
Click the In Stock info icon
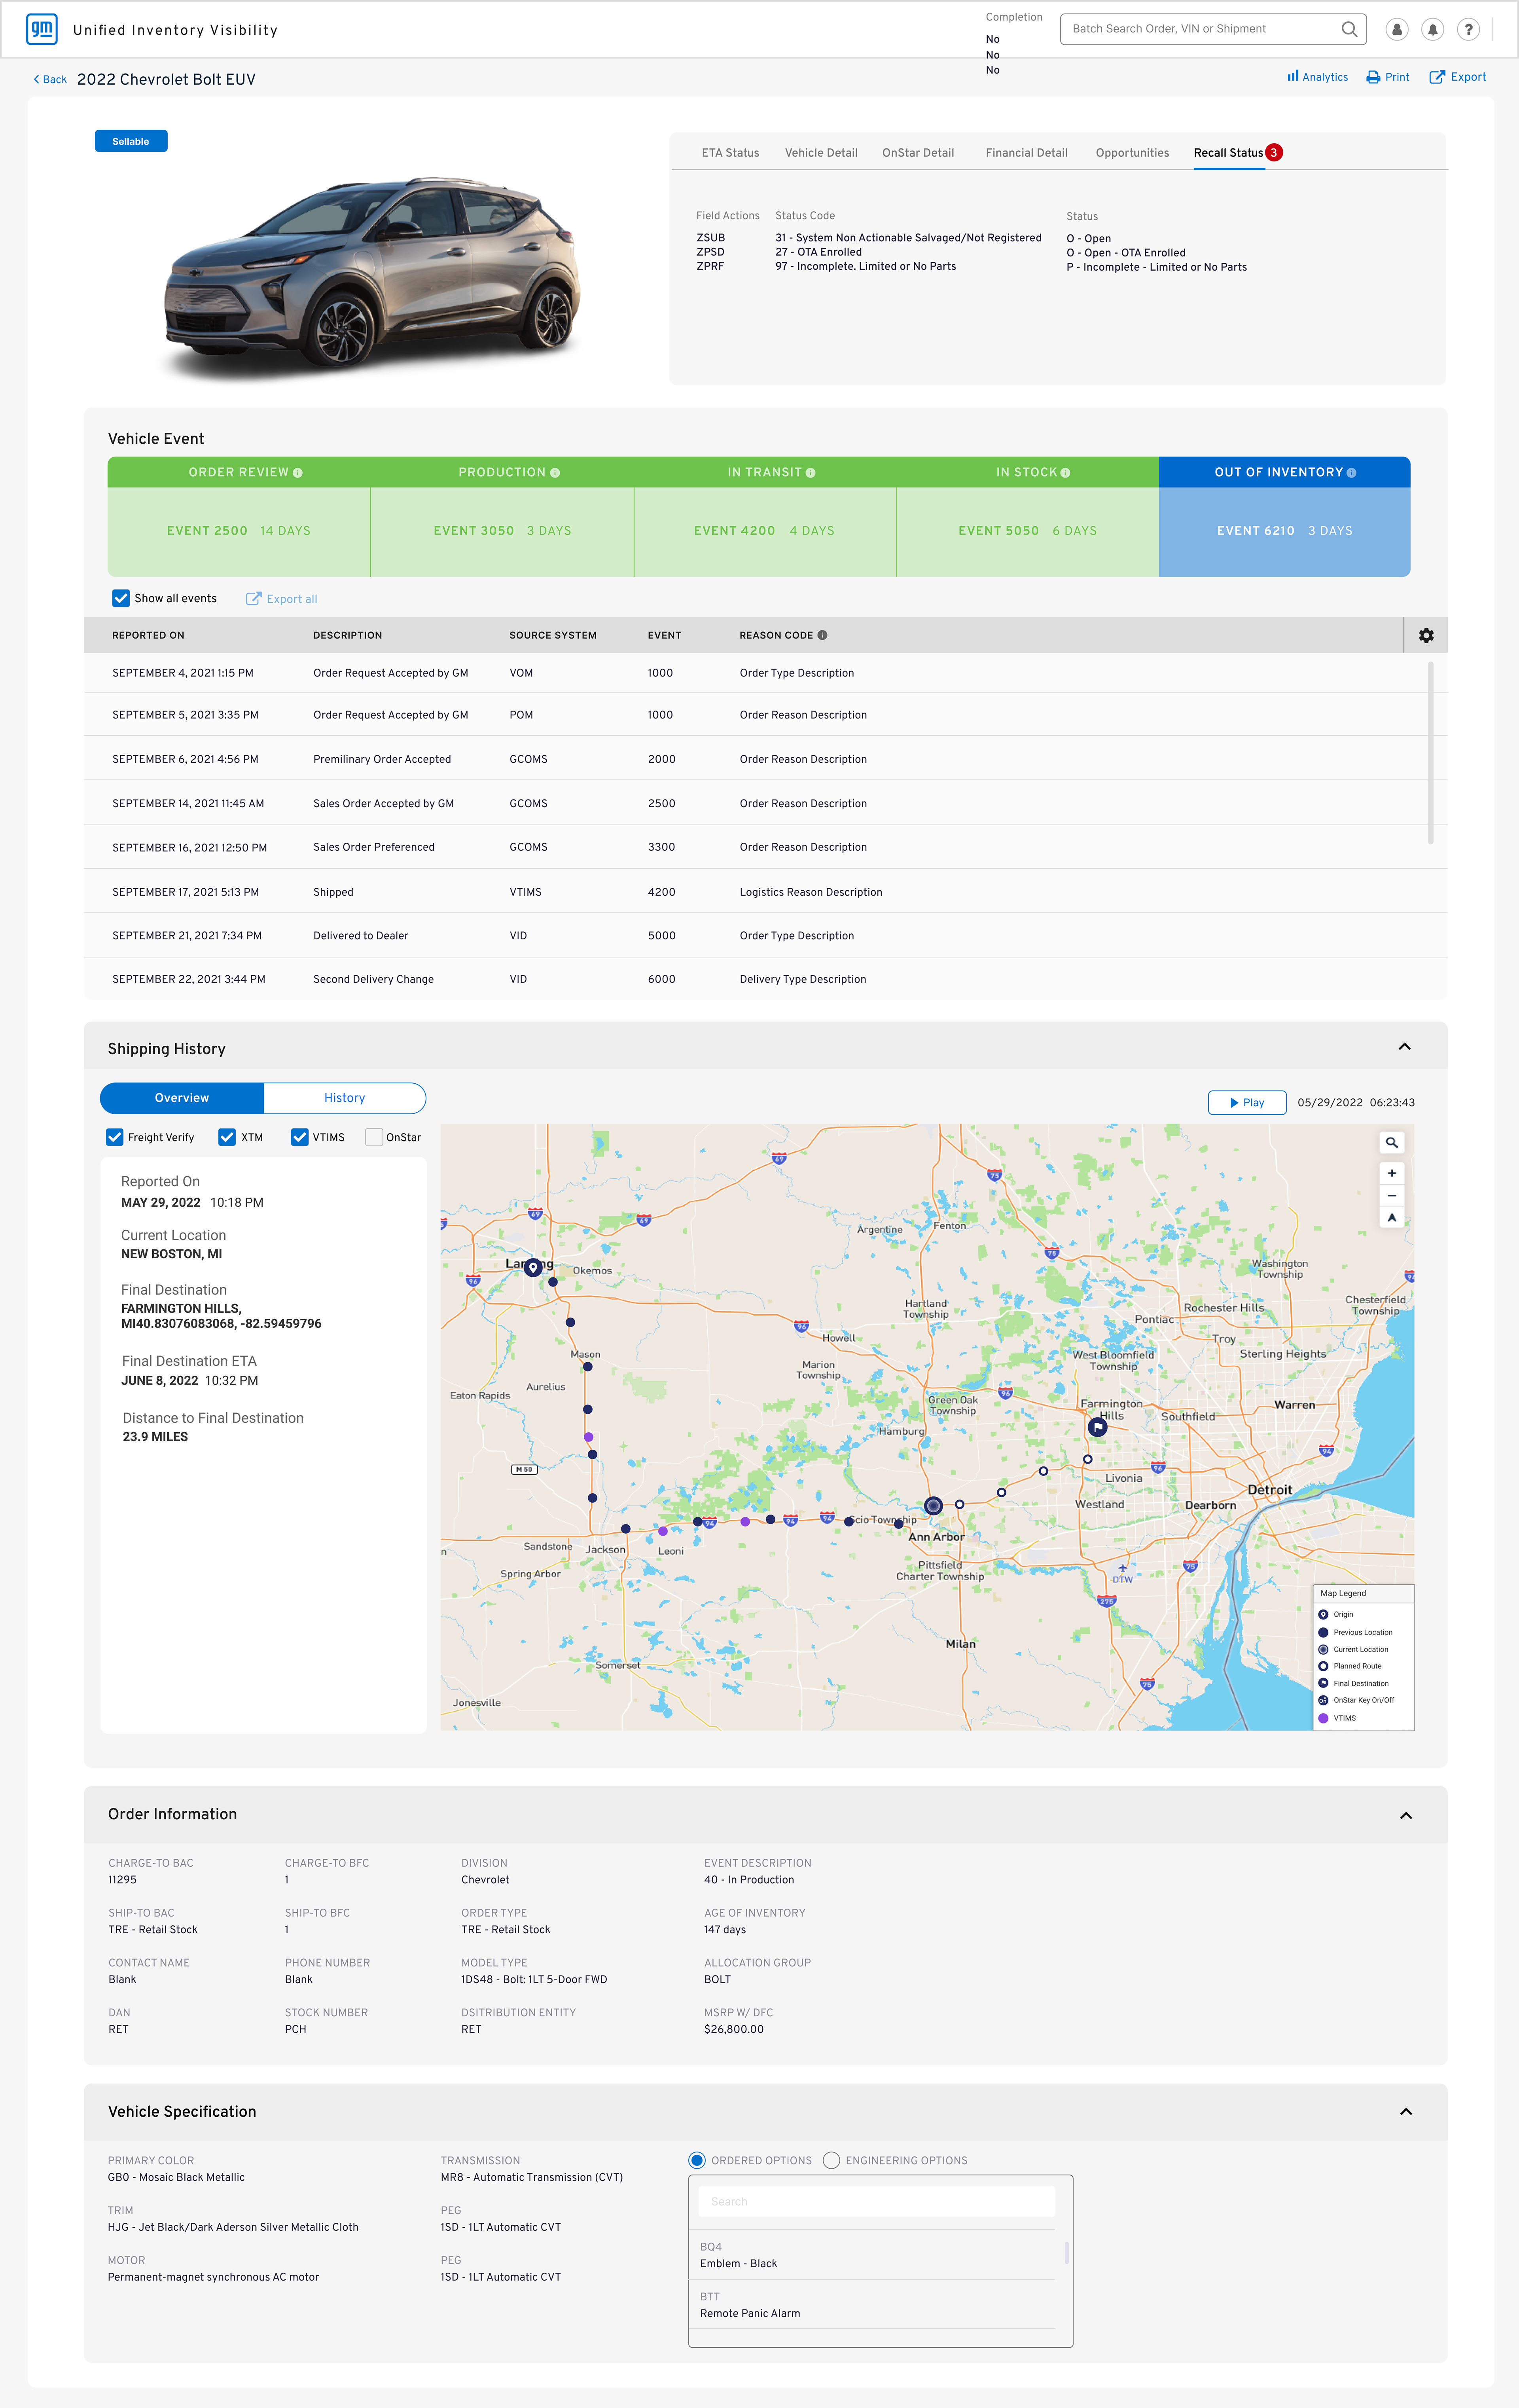click(x=1065, y=473)
